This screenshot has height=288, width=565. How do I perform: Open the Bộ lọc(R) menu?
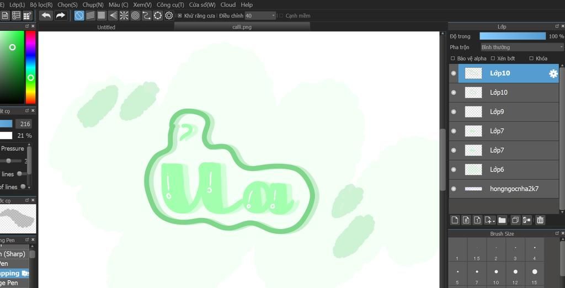click(41, 4)
